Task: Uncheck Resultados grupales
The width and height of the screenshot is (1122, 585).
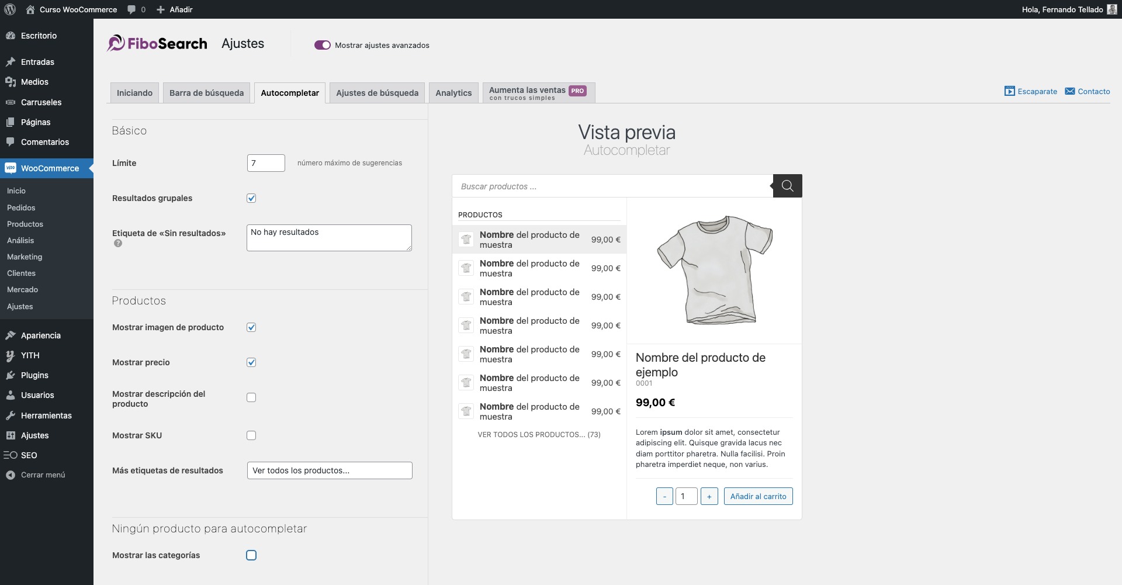Action: [x=251, y=198]
